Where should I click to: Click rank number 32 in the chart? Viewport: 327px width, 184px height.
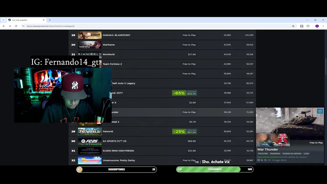point(73,160)
